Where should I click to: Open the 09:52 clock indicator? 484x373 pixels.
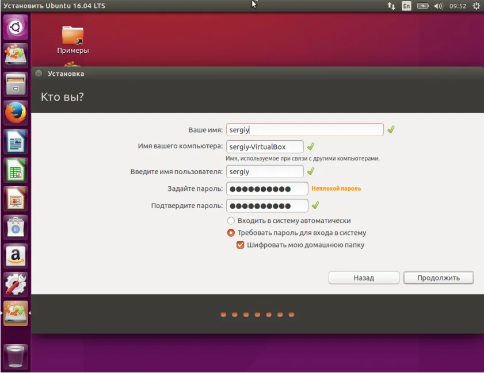coord(458,6)
